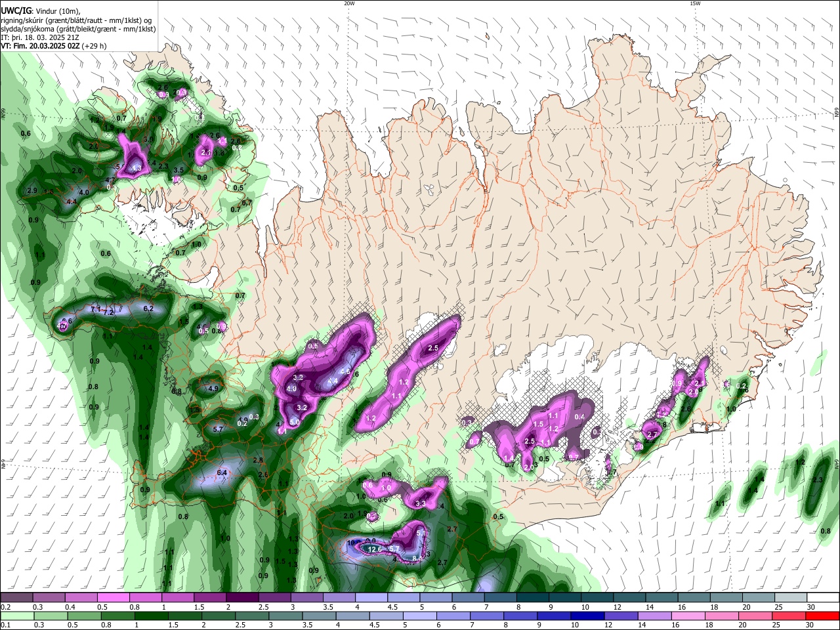The image size is (840, 630).
Task: Click the "VT: Fim. 20.03.2025 02Z" valid time
Action: pos(40,46)
